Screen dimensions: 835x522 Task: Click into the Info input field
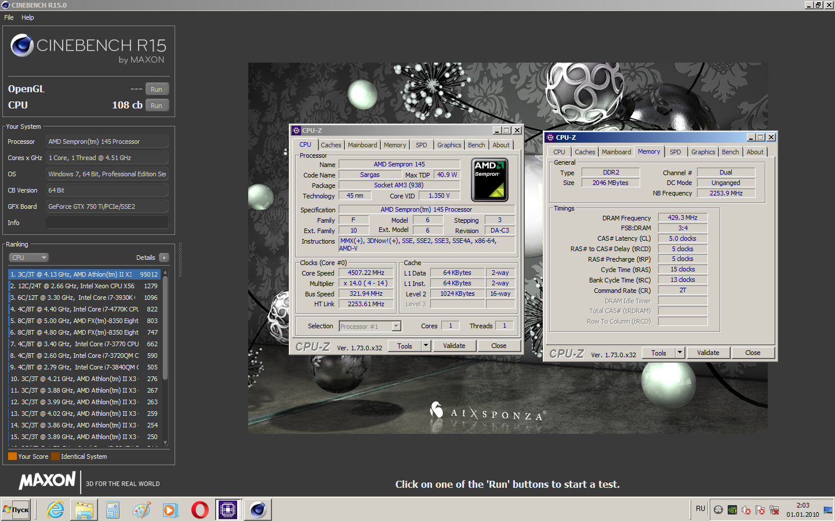tap(107, 223)
